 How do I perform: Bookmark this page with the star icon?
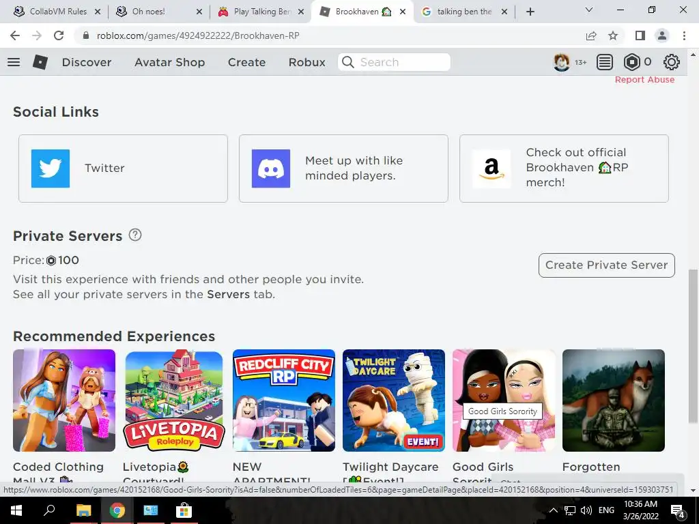point(613,35)
